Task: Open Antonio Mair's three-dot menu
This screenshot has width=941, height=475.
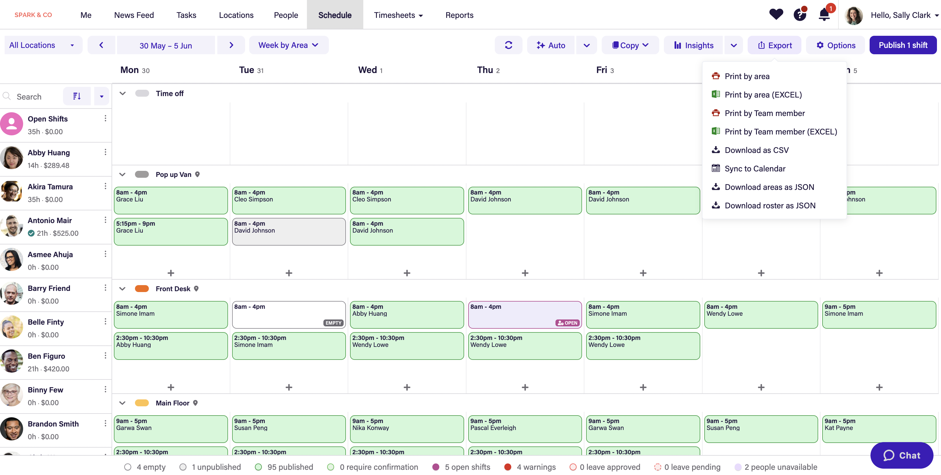Action: pos(105,220)
